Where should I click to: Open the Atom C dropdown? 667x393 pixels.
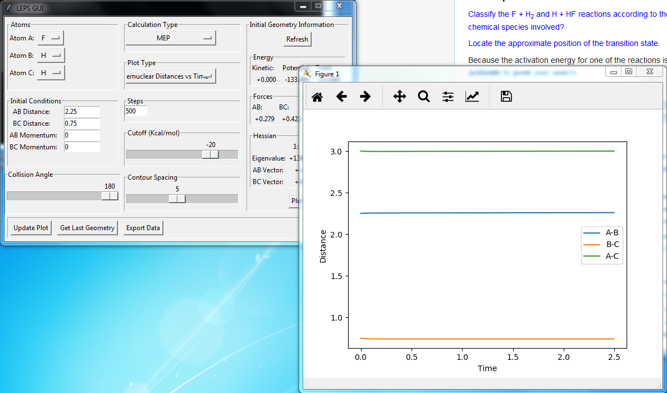tap(51, 73)
